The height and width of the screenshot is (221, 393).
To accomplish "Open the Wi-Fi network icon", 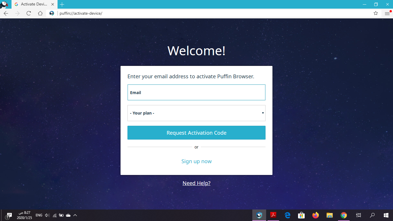I will 55,215.
